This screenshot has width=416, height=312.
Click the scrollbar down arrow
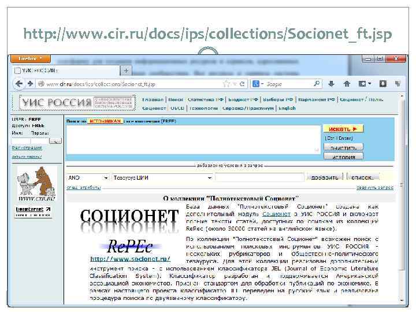(402, 300)
